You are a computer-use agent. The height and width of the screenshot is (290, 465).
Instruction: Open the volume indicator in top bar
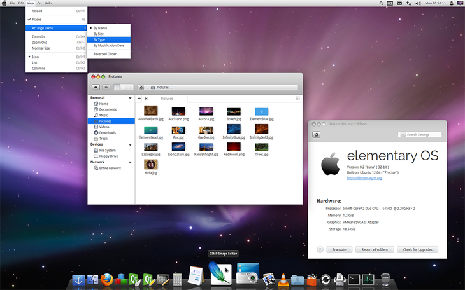click(418, 3)
